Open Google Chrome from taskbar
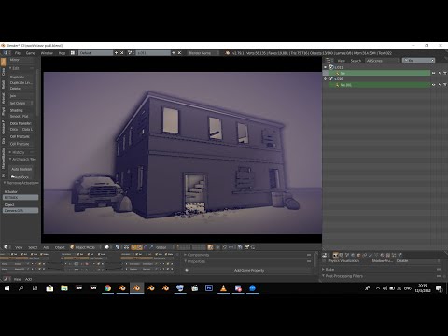 point(107,288)
